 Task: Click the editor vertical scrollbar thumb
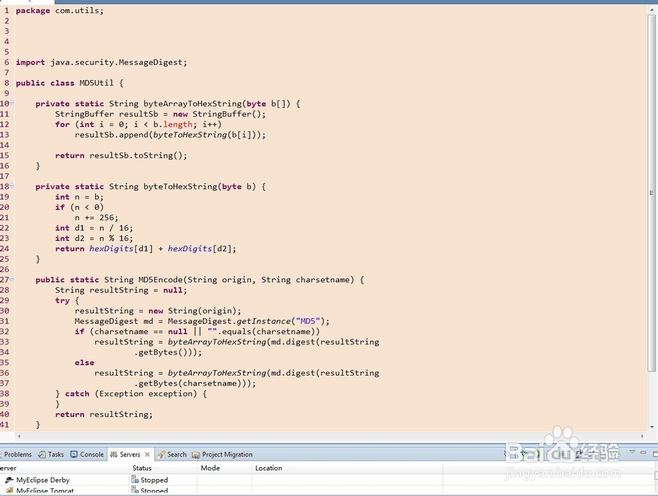tap(651, 193)
